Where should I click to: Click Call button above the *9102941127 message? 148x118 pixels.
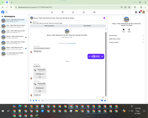(x=40, y=91)
